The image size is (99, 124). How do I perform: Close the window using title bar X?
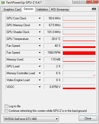click(92, 2)
